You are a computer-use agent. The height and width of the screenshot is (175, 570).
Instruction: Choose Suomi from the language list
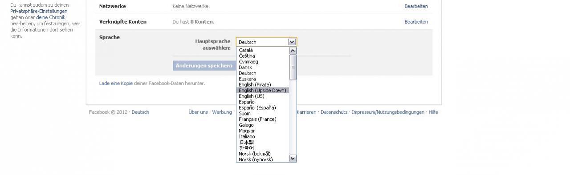[263, 114]
